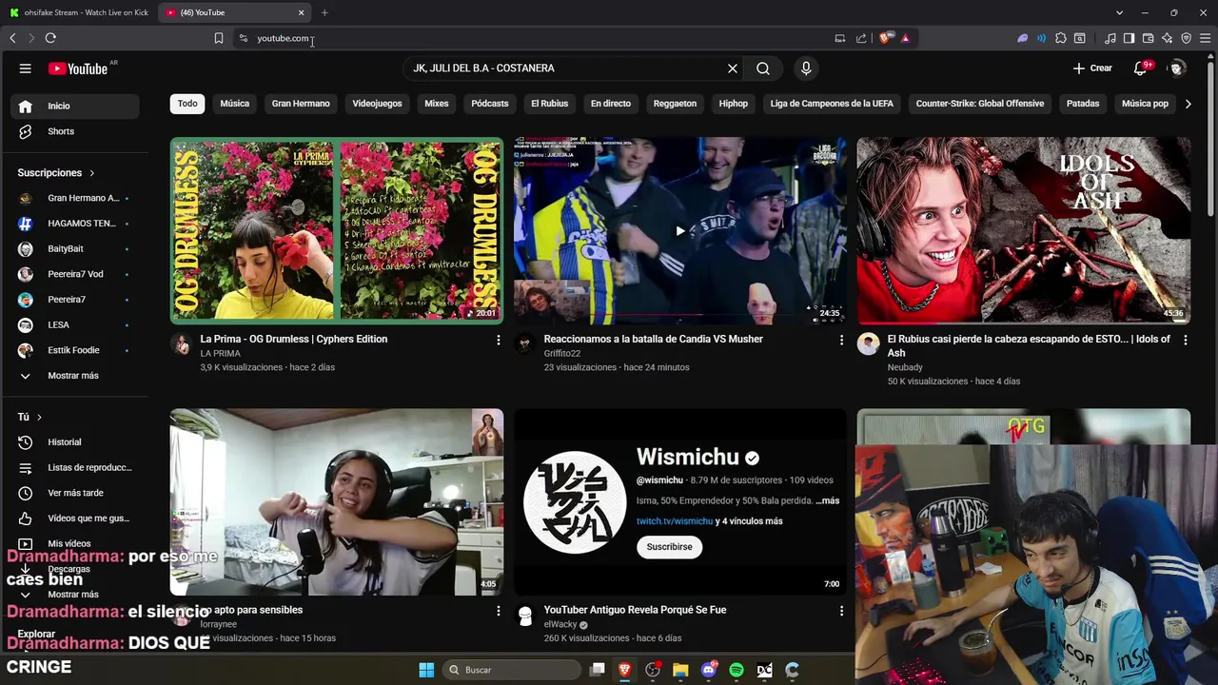Open the Idols of Ash video thumbnail
Viewport: 1218px width, 685px height.
click(x=1024, y=230)
